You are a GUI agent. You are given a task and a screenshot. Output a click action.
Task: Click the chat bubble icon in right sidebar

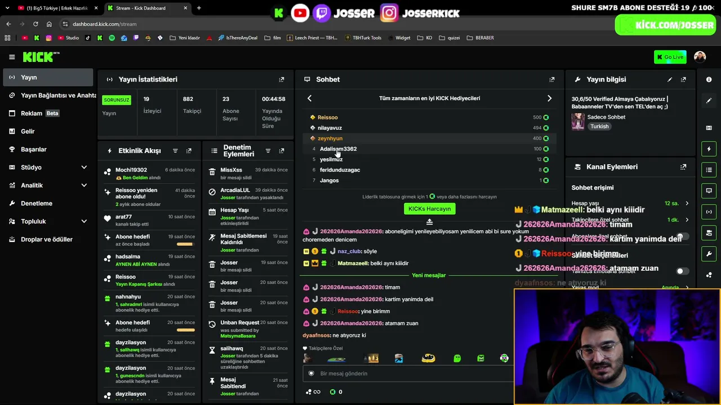point(709,191)
